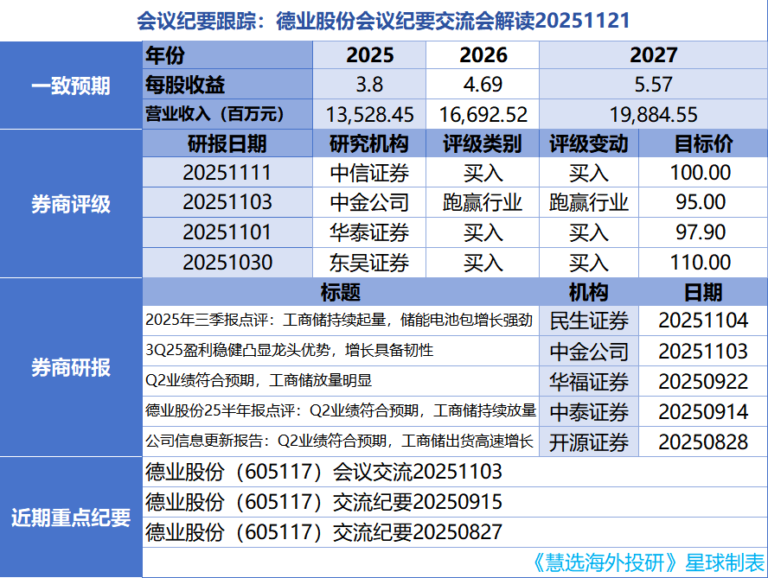Screen dimensions: 768x578
Task: Click revenue value 16,692.52
Action: 483,115
